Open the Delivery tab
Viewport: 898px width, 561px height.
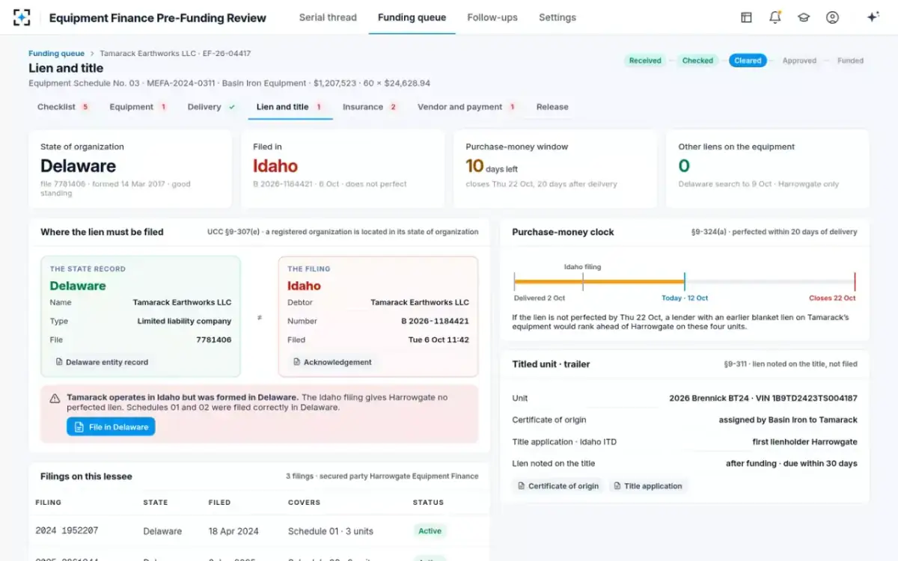(x=212, y=107)
